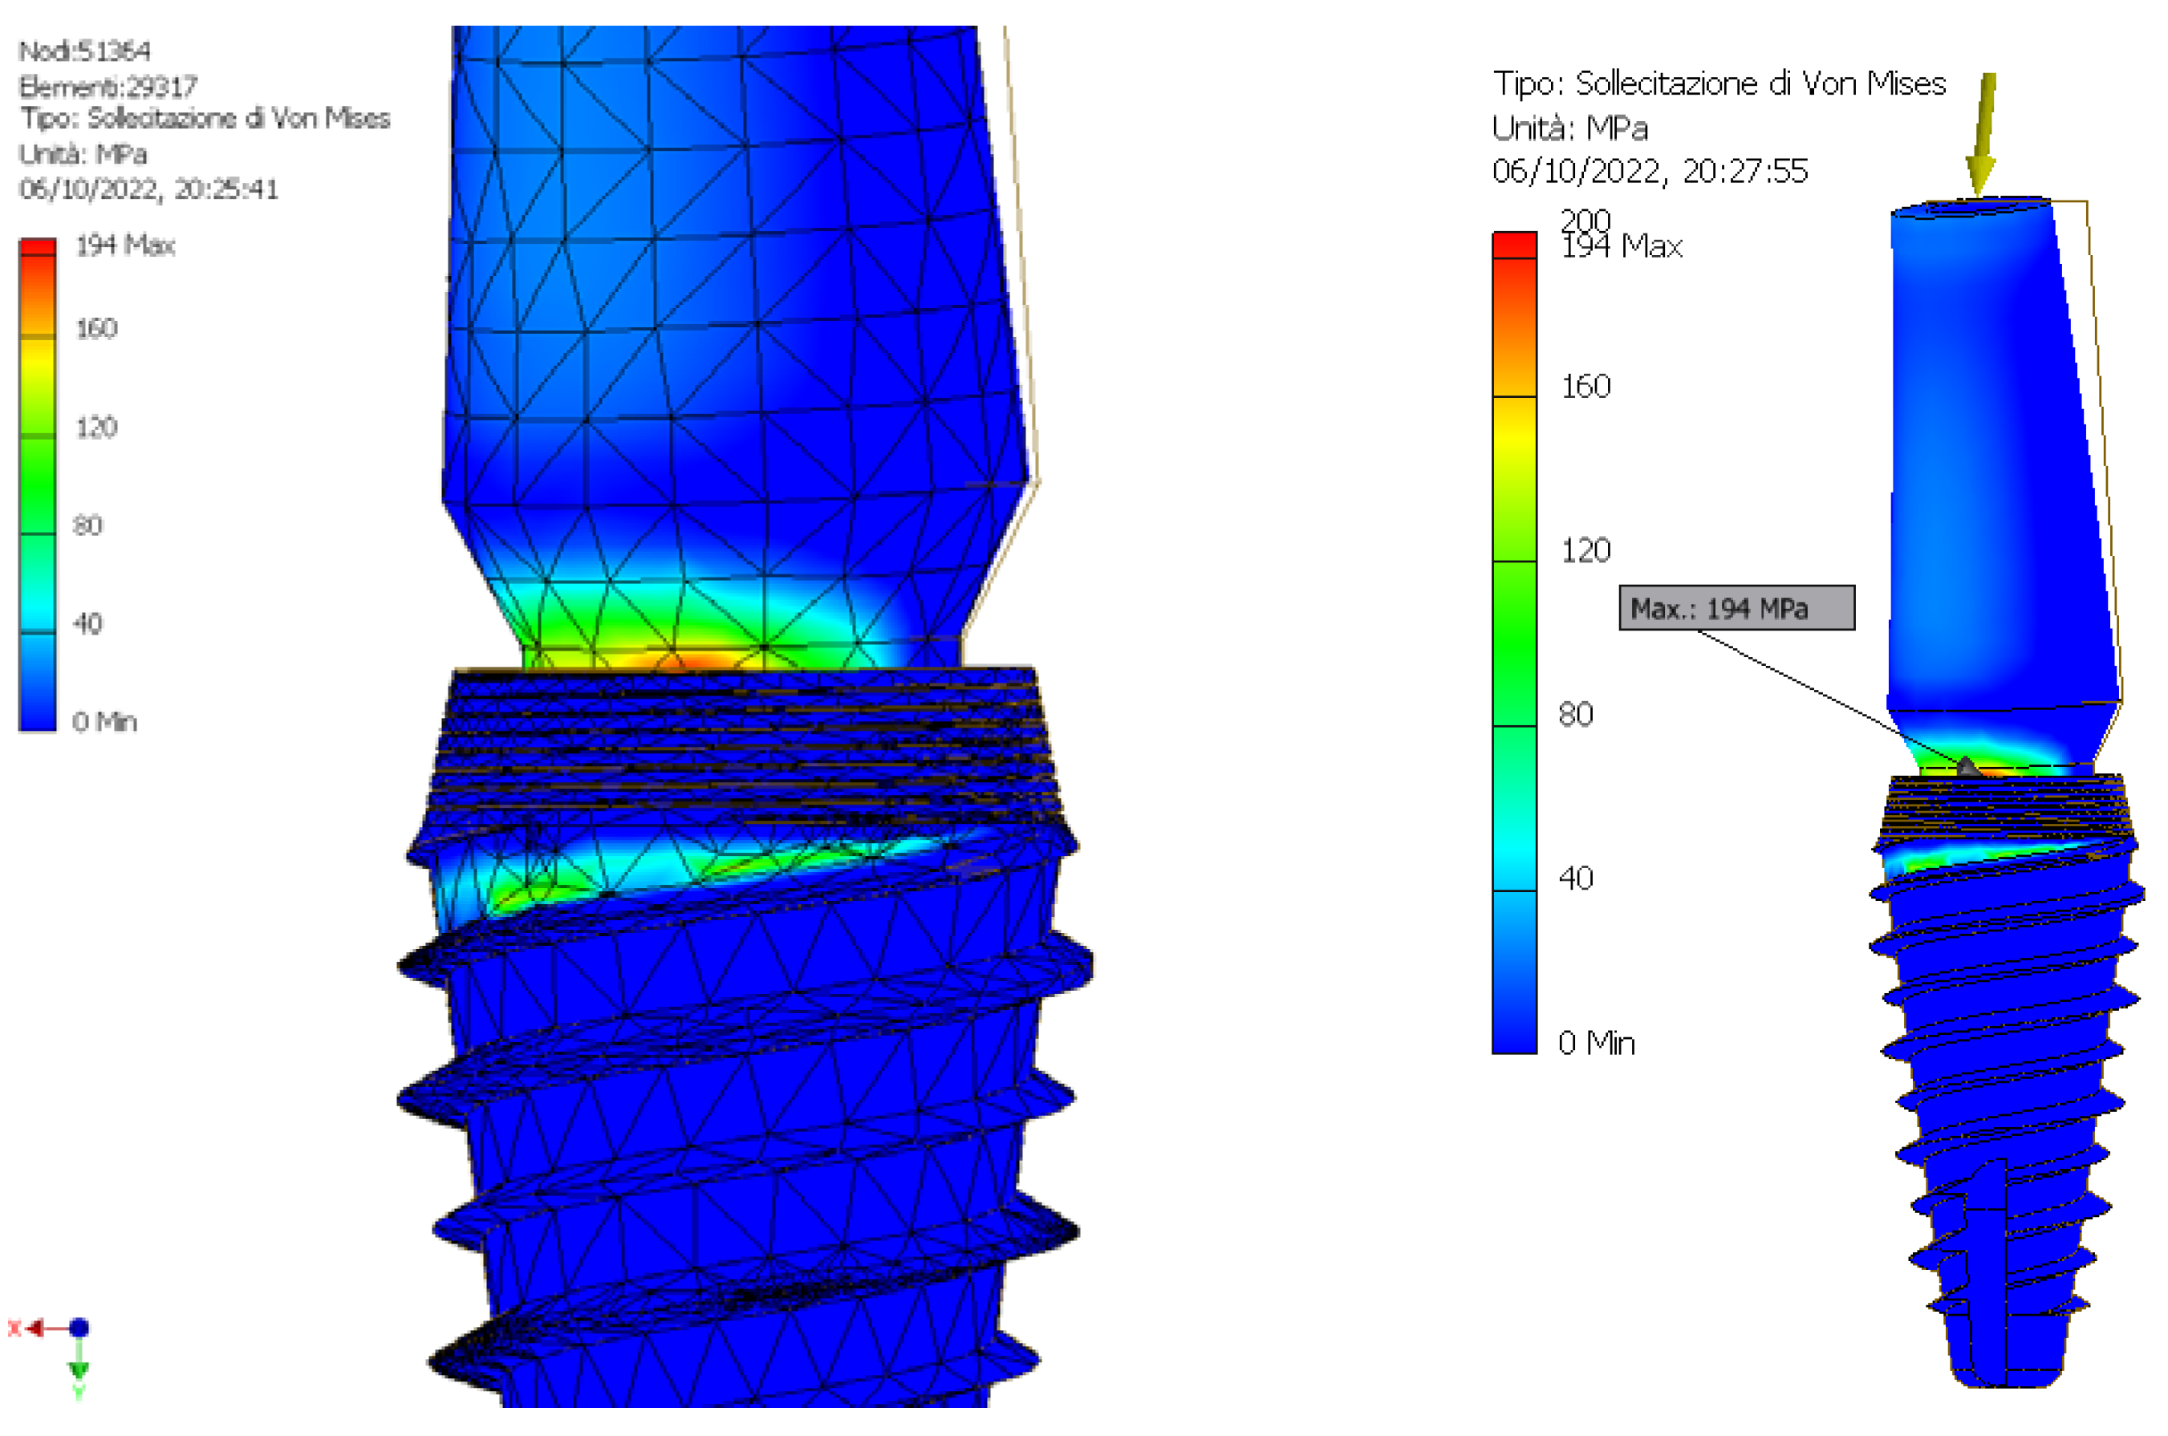Click the left legend's 194 Max label
Screen dimensions: 2168x1436
coord(124,245)
